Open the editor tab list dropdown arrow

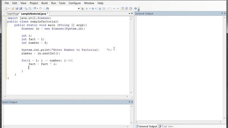point(129,14)
